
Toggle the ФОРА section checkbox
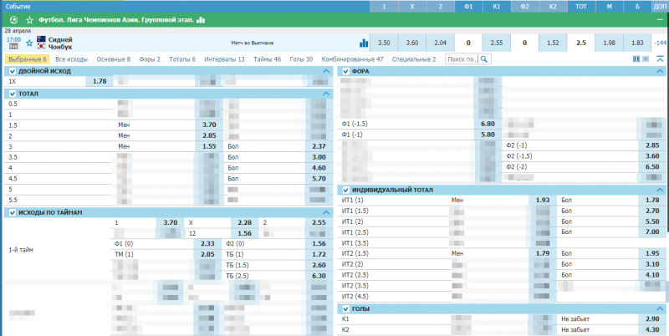pyautogui.click(x=346, y=72)
